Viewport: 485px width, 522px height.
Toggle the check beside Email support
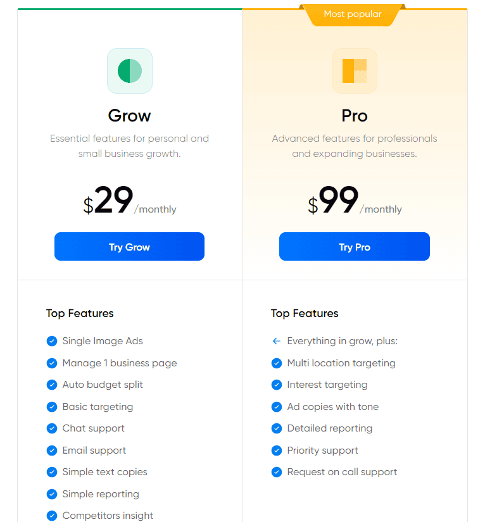[52, 451]
